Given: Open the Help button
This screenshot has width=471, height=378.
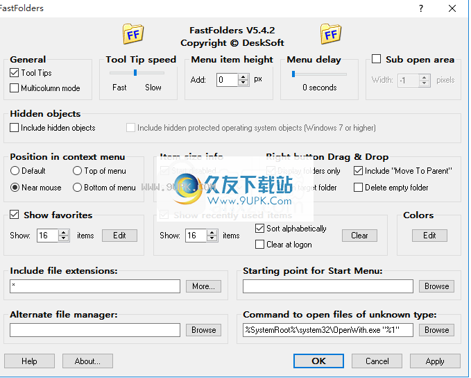Looking at the screenshot, I should [x=29, y=361].
